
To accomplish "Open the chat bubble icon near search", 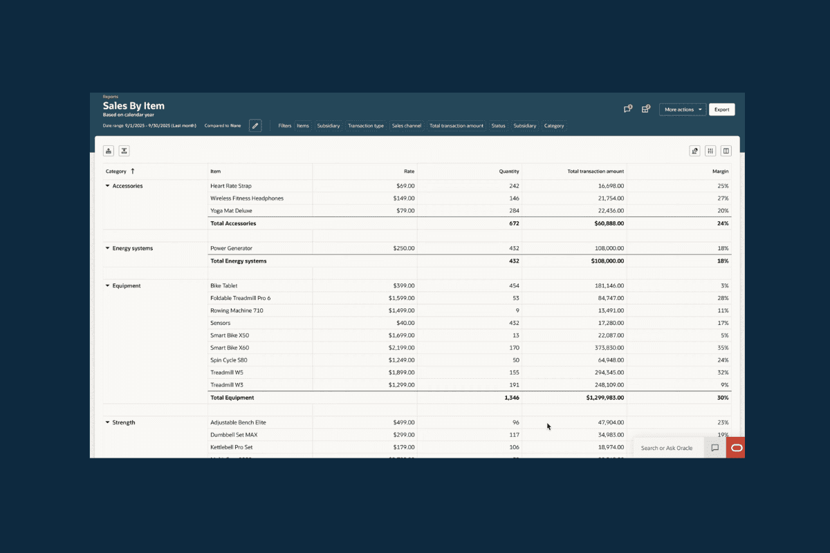I will 715,448.
